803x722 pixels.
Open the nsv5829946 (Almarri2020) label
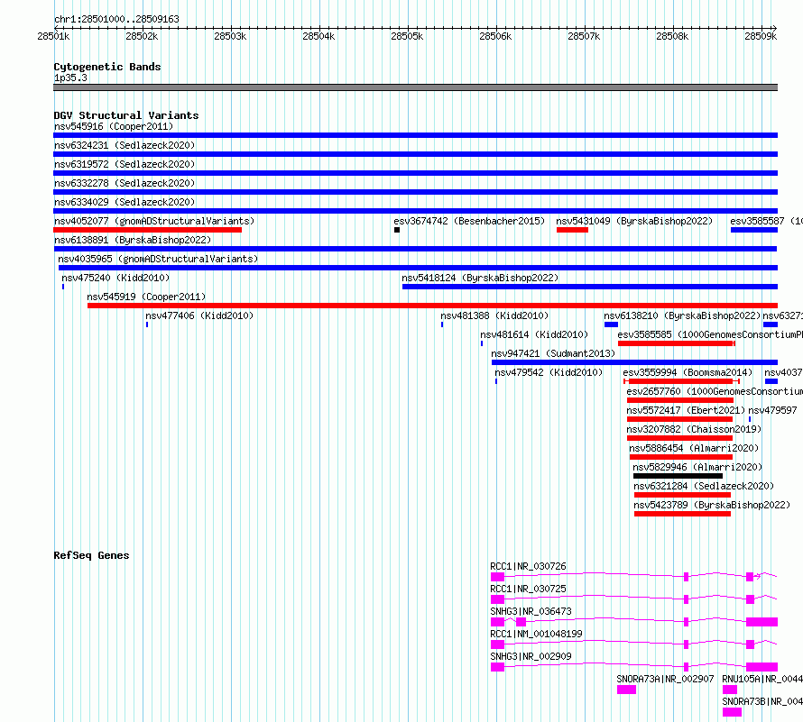pos(697,467)
